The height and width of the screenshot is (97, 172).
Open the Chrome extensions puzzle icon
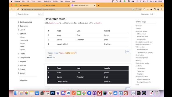point(151,9)
